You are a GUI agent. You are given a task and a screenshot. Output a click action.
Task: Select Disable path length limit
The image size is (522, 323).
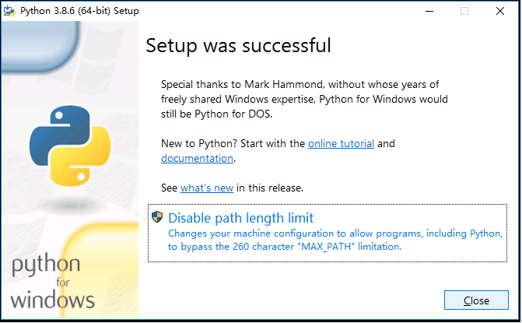[x=328, y=233]
